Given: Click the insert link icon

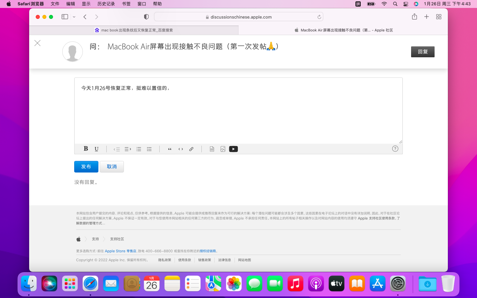Looking at the screenshot, I should [x=191, y=149].
